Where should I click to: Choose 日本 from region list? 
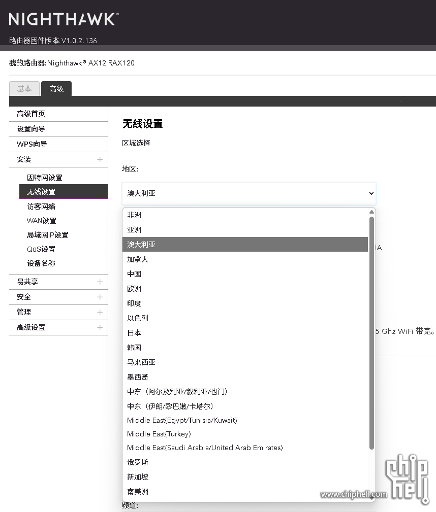(x=245, y=333)
